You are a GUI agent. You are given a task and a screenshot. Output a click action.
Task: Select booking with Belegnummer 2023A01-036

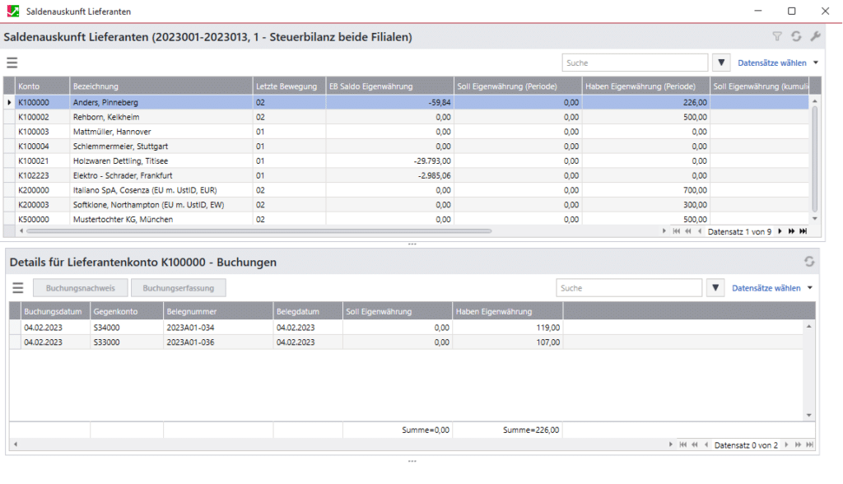click(406, 342)
